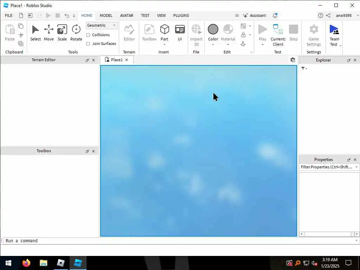The image size is (360, 270).
Task: Click the Paste clipboard icon
Action: click(10, 30)
